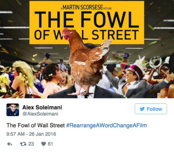Screen dimensions: 174x152
Task: Click the suit and tie beneath chicken
Action: [86, 91]
